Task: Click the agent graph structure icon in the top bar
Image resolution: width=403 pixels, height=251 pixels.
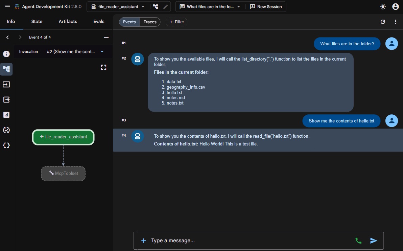Action: coord(156,7)
